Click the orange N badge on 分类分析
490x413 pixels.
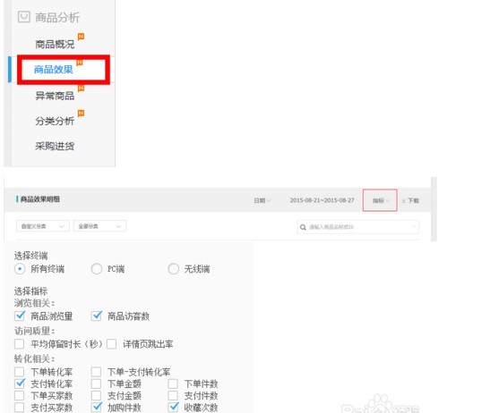coord(81,113)
